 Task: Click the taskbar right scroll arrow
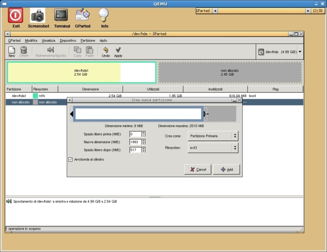pos(308,11)
